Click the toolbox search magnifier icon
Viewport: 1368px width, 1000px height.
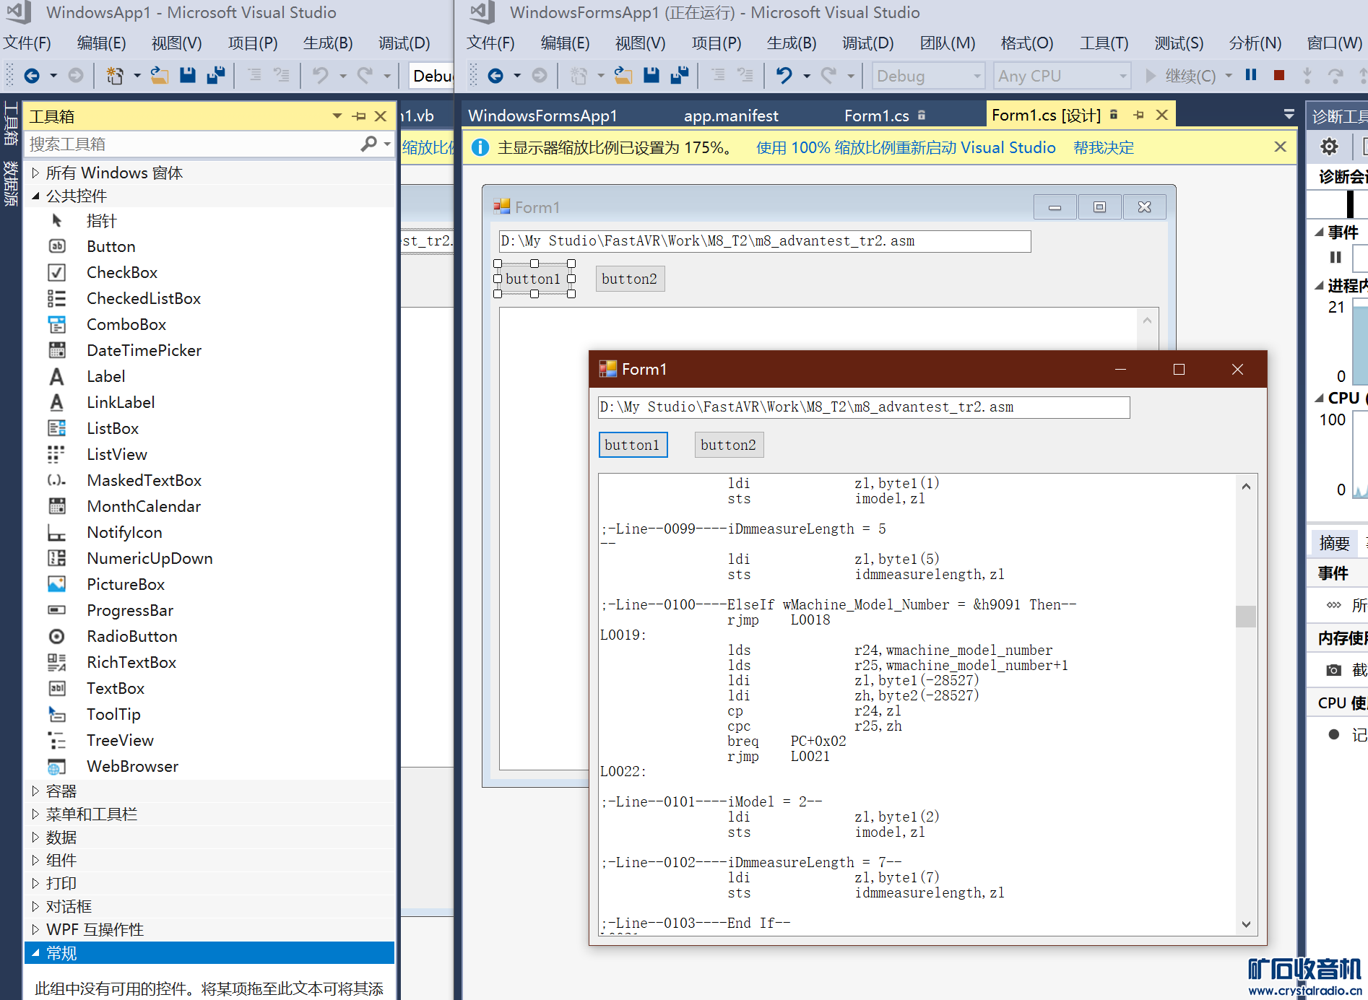pos(368,144)
